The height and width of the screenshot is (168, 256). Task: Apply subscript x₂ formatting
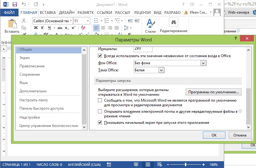tap(67, 28)
